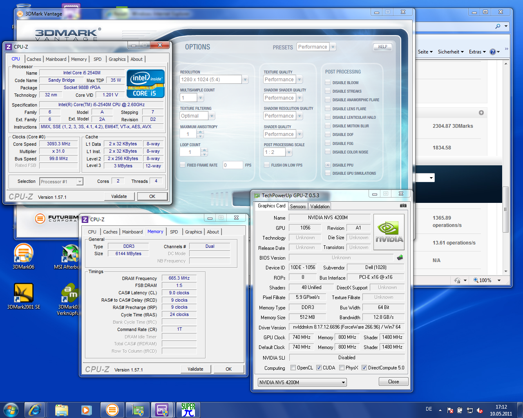Open the Shadow Shader Quality dropdown
Image resolution: width=523 pixels, height=418 pixels.
pyautogui.click(x=299, y=98)
